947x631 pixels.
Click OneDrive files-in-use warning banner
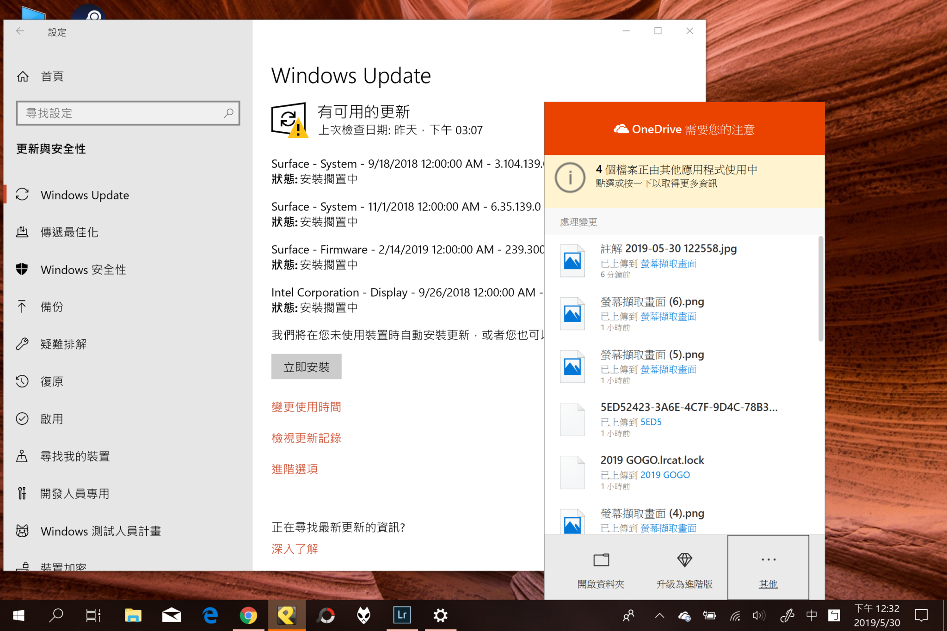click(684, 181)
